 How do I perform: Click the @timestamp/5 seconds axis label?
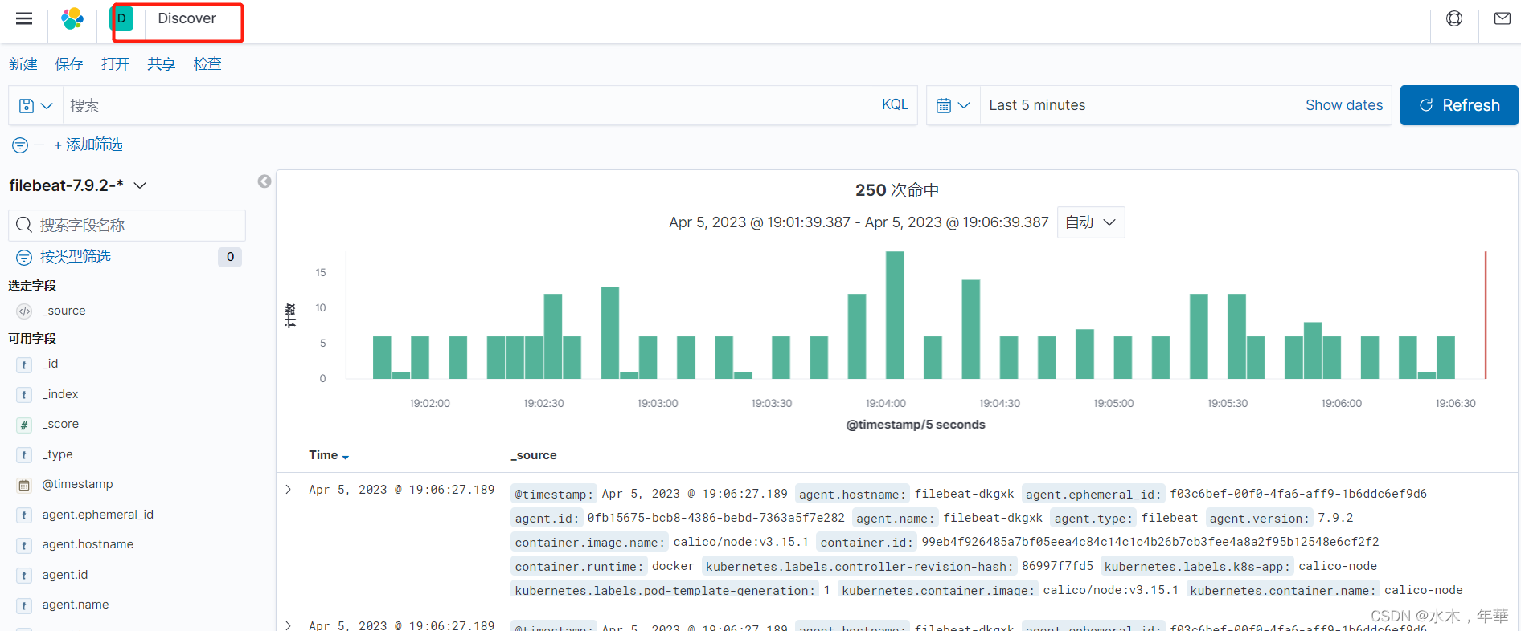tap(916, 425)
